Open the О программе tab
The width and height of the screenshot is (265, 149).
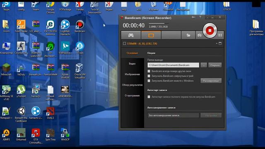132,96
